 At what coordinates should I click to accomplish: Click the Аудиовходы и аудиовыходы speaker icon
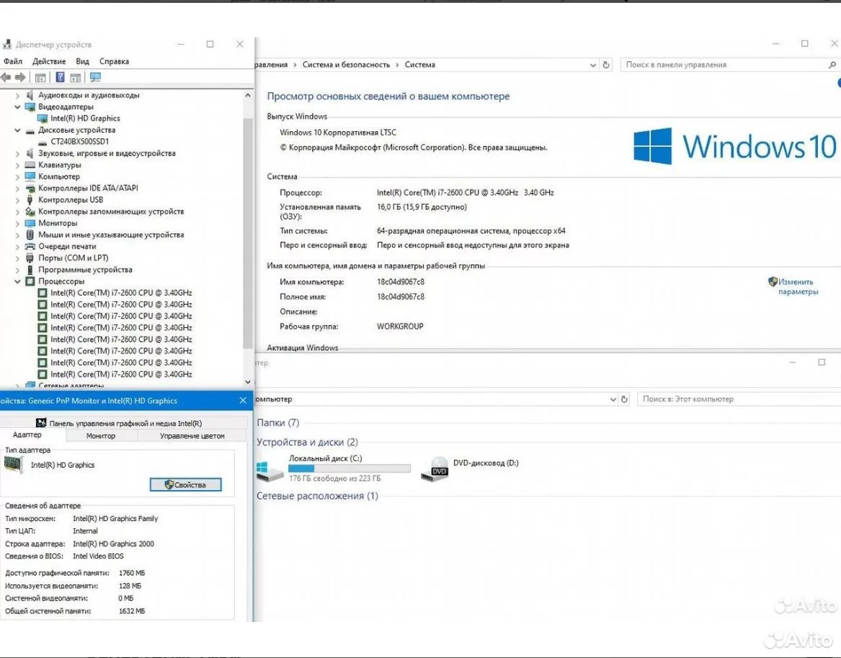pyautogui.click(x=30, y=95)
